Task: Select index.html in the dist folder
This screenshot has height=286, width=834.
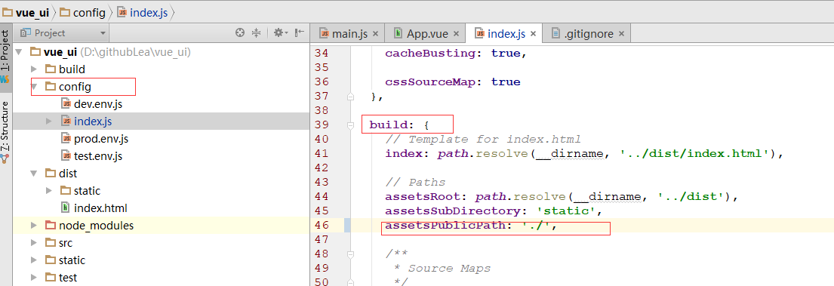Action: point(100,208)
